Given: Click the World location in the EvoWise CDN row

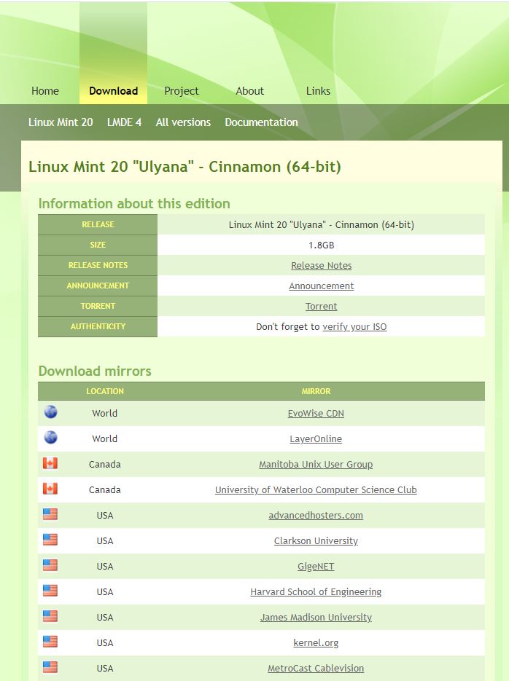Looking at the screenshot, I should pyautogui.click(x=105, y=413).
